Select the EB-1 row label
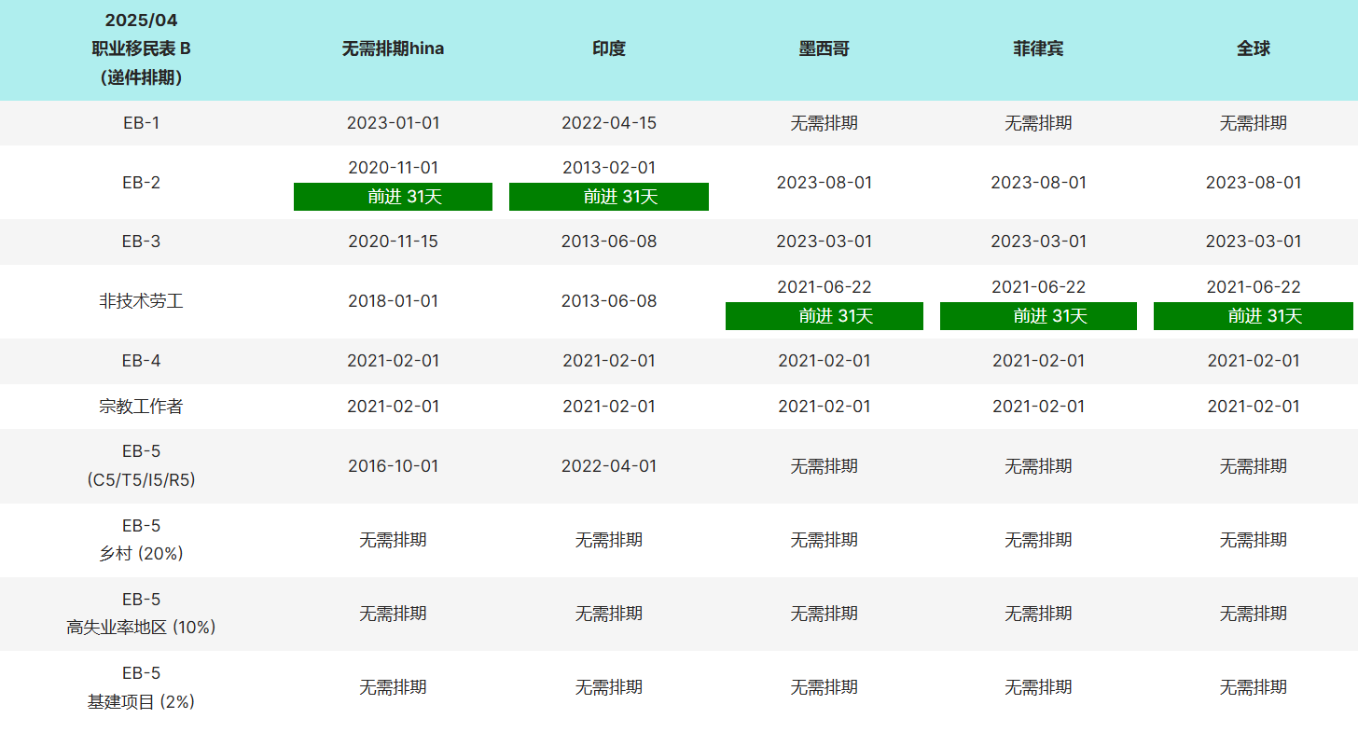 point(141,122)
